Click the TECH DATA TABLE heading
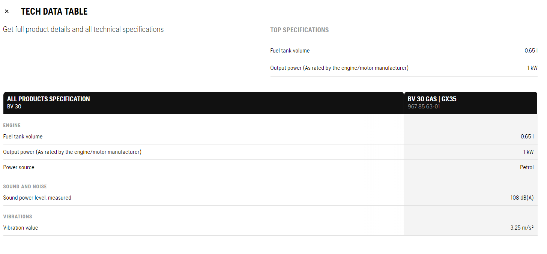 [x=54, y=11]
